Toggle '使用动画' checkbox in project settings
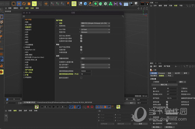This screenshot has width=195, height=129. click(x=167, y=102)
